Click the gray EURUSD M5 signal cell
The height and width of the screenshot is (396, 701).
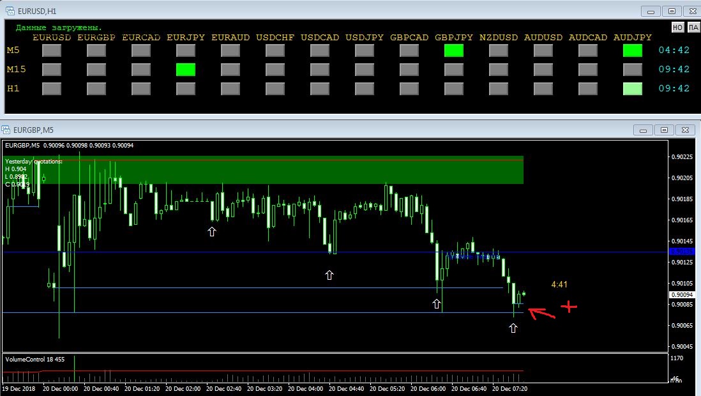[52, 51]
